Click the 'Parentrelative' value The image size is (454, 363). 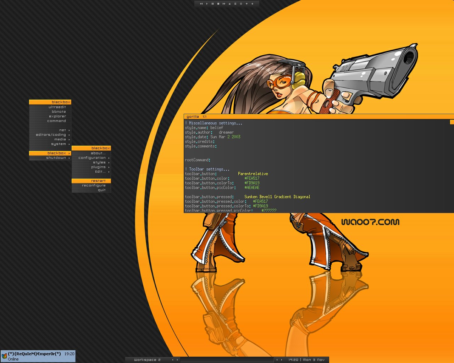253,174
